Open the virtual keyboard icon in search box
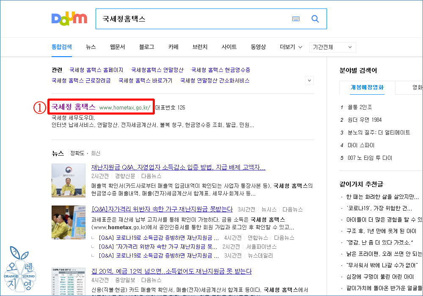Image resolution: width=423 pixels, height=296 pixels. coord(296,19)
